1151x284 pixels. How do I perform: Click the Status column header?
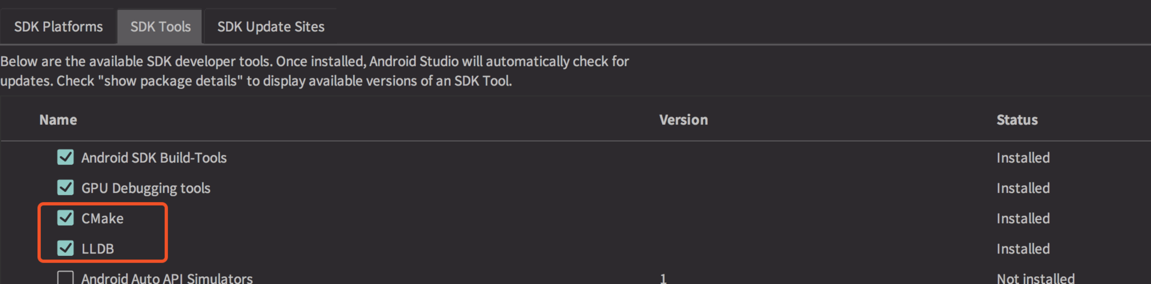tap(1017, 120)
